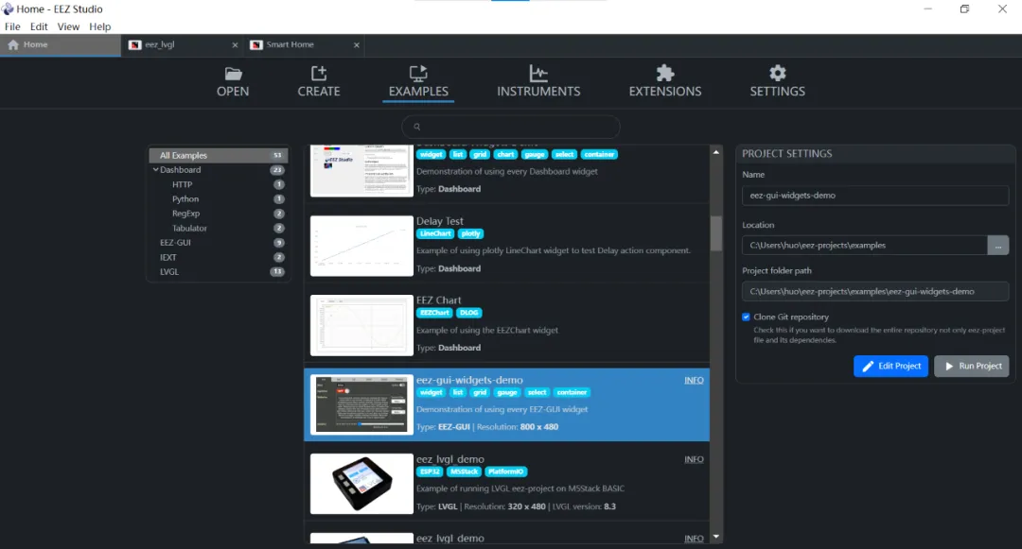Click the examples search field
The width and height of the screenshot is (1022, 549).
510,127
